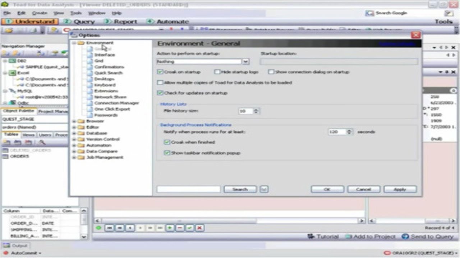This screenshot has width=460, height=258.
Task: Open the Tools menu
Action: pos(76,13)
